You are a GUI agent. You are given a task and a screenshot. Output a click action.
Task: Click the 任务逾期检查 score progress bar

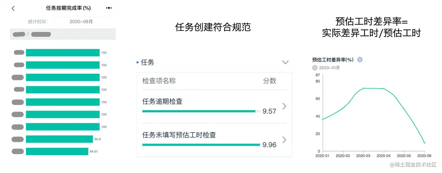(x=199, y=111)
